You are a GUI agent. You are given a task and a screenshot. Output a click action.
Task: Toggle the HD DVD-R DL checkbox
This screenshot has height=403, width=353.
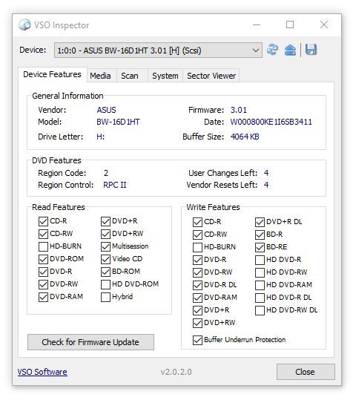(x=260, y=298)
